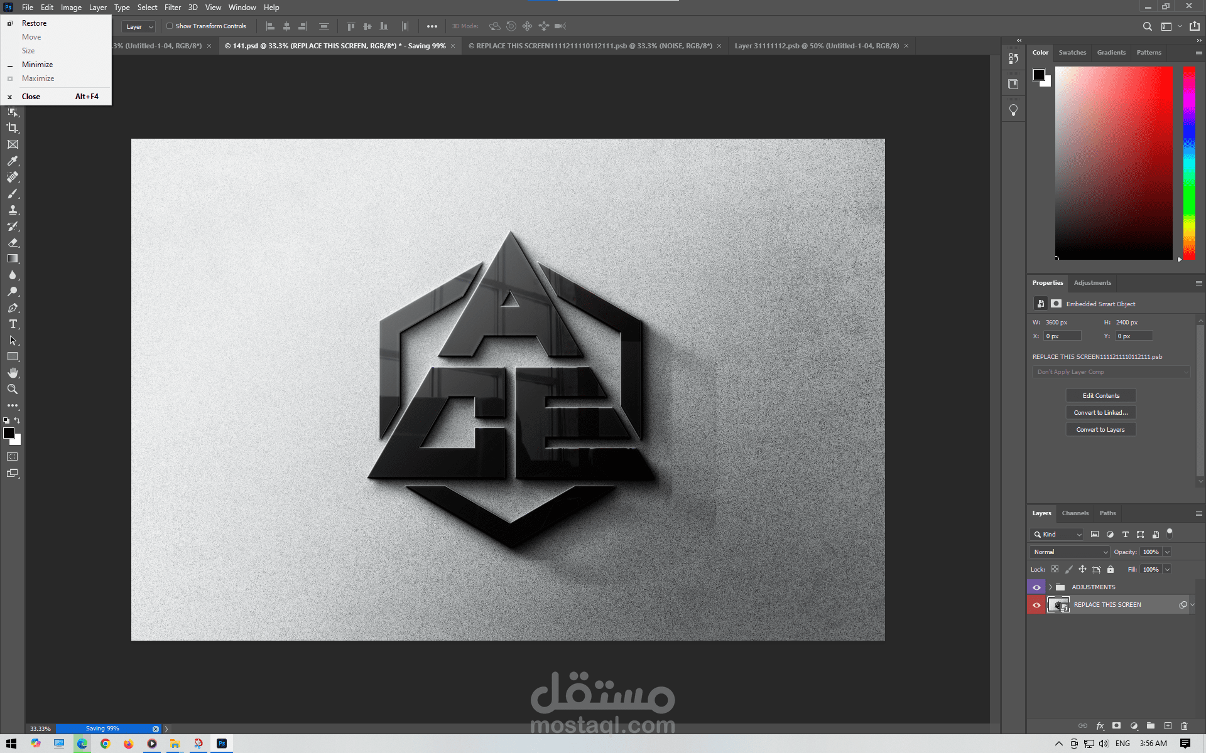This screenshot has height=753, width=1206.
Task: Open the layer Opacity dropdown arrow
Action: (1167, 552)
